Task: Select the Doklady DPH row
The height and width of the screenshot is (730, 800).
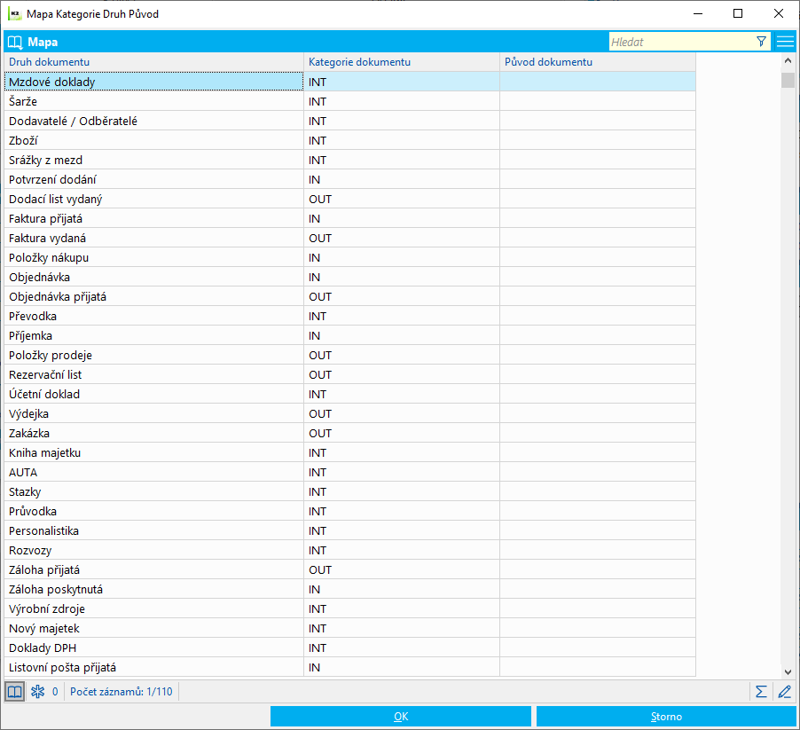Action: (x=350, y=648)
